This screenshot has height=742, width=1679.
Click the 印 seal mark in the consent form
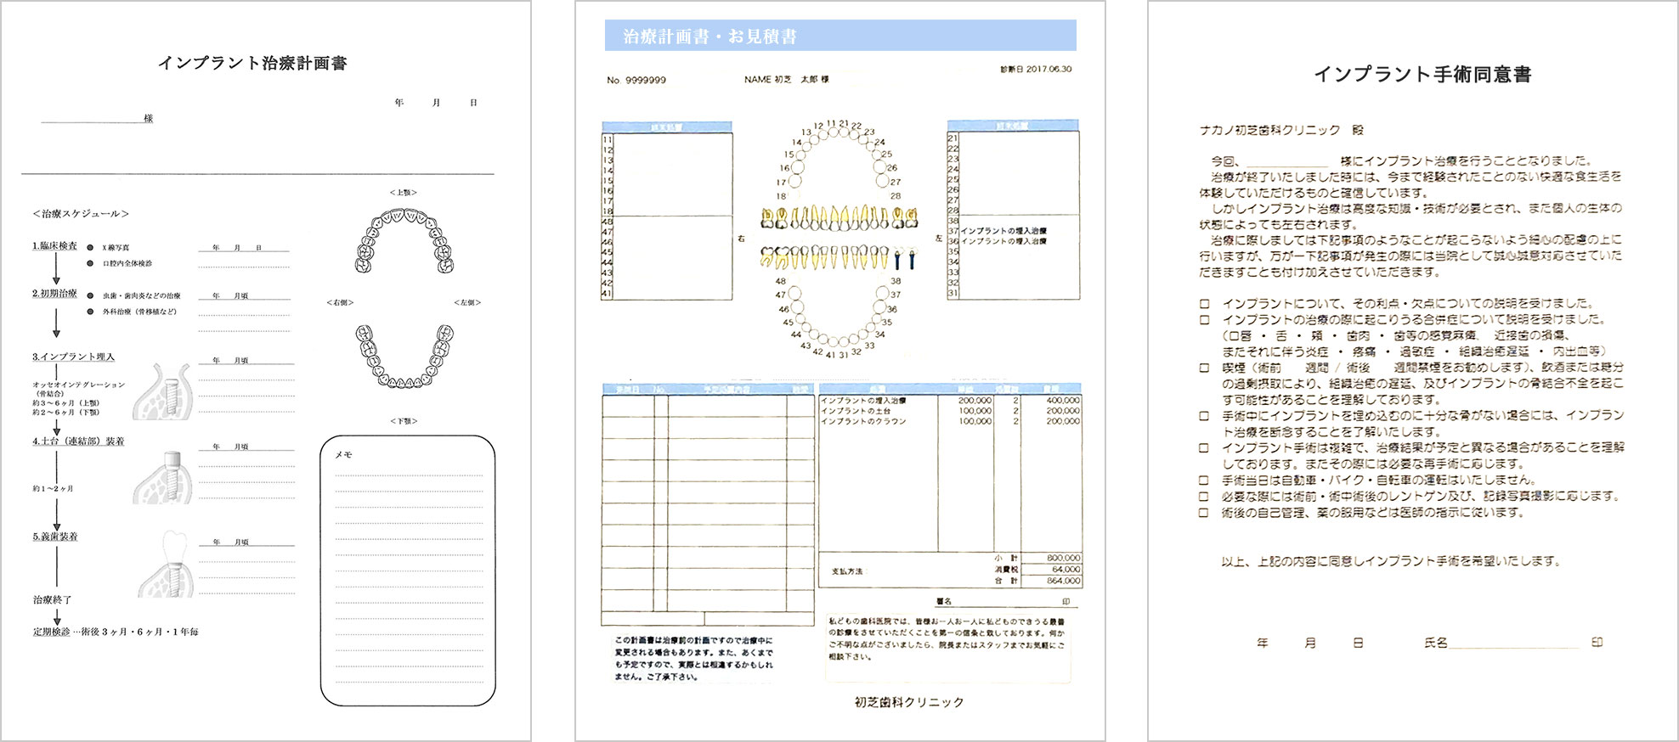(1597, 643)
